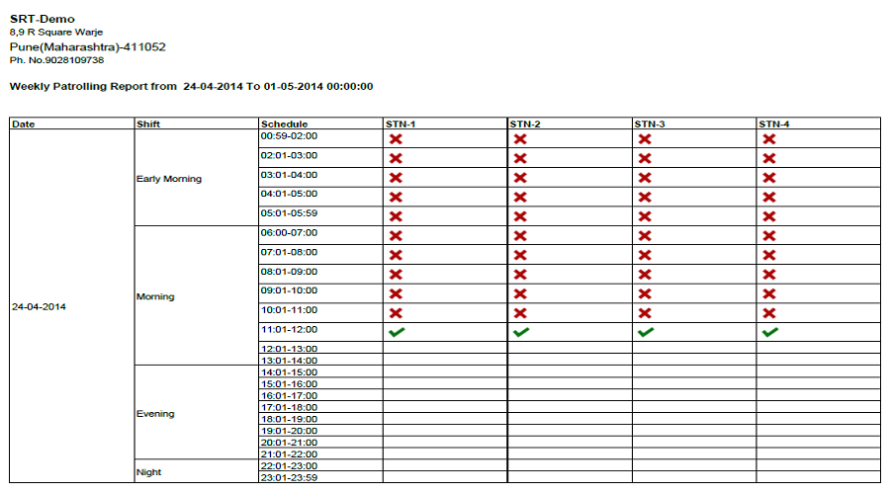
Task: Select the Schedule column header
Action: coord(284,124)
